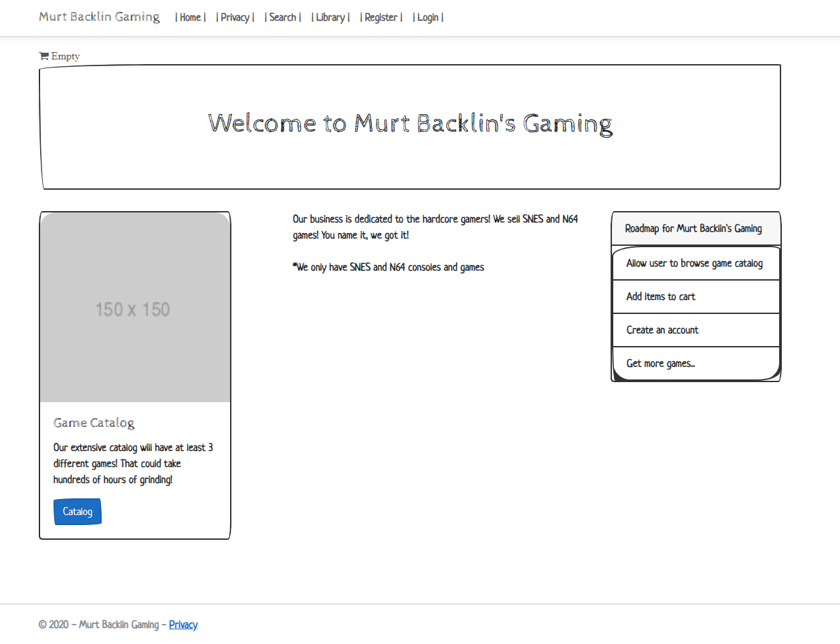Click the 'Welcome to Murt Backlin's Gaming' heading
The width and height of the screenshot is (840, 644).
coord(410,124)
